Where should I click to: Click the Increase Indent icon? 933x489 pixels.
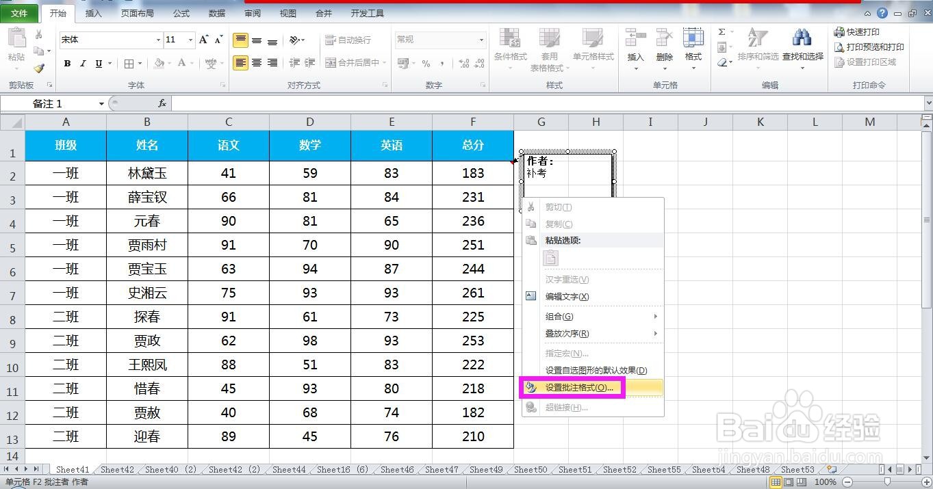[x=311, y=63]
